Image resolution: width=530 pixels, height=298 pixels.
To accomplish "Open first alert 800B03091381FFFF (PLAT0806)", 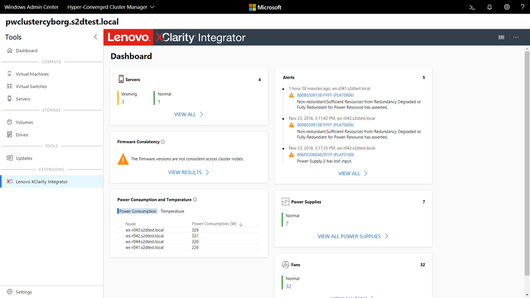I will point(325,95).
